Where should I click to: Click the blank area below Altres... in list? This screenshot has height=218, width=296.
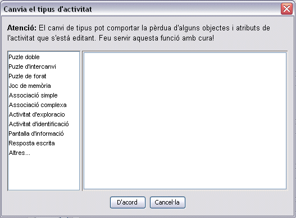pos(44,173)
